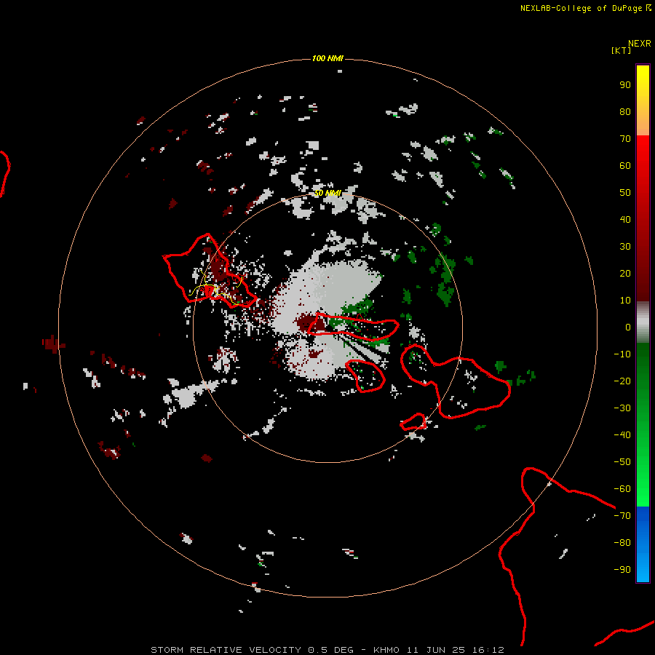Click the 10 value on the color scale
This screenshot has width=655, height=655.
point(625,301)
